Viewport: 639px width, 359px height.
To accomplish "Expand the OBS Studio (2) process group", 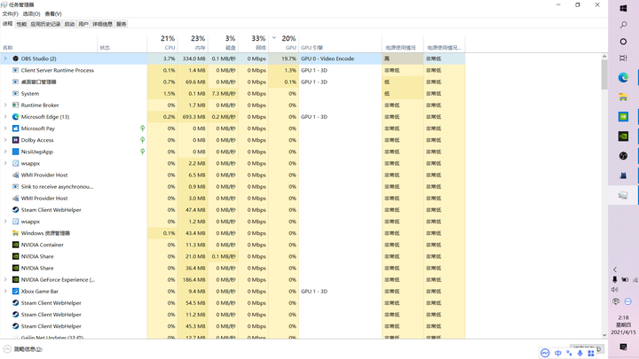I will click(x=5, y=59).
